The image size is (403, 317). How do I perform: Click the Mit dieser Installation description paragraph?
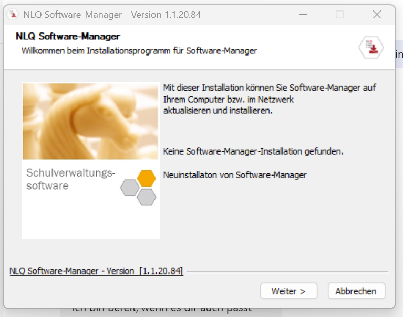(269, 99)
